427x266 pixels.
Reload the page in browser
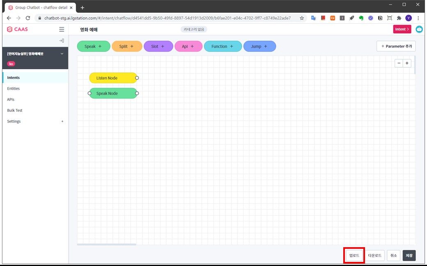pyautogui.click(x=28, y=18)
